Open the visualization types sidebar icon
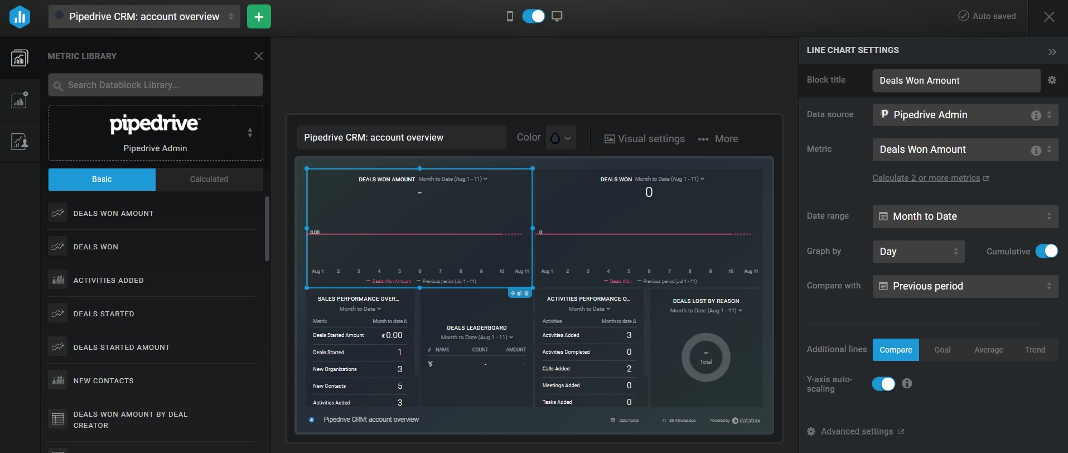1068x453 pixels. click(x=20, y=100)
